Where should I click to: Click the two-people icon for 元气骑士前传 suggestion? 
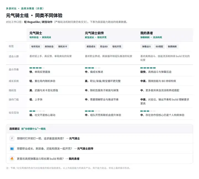click(x=12, y=148)
